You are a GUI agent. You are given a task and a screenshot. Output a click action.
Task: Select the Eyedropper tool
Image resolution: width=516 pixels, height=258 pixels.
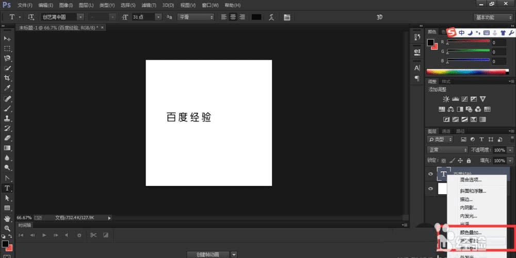click(x=7, y=88)
